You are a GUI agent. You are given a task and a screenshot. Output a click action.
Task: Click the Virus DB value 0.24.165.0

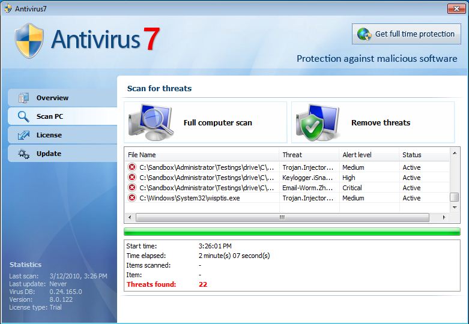click(x=65, y=292)
